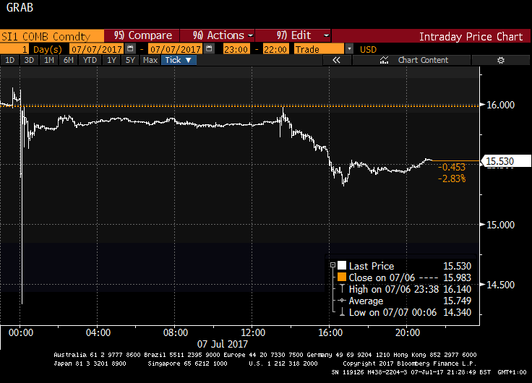Select the YTD range tab

coord(90,60)
